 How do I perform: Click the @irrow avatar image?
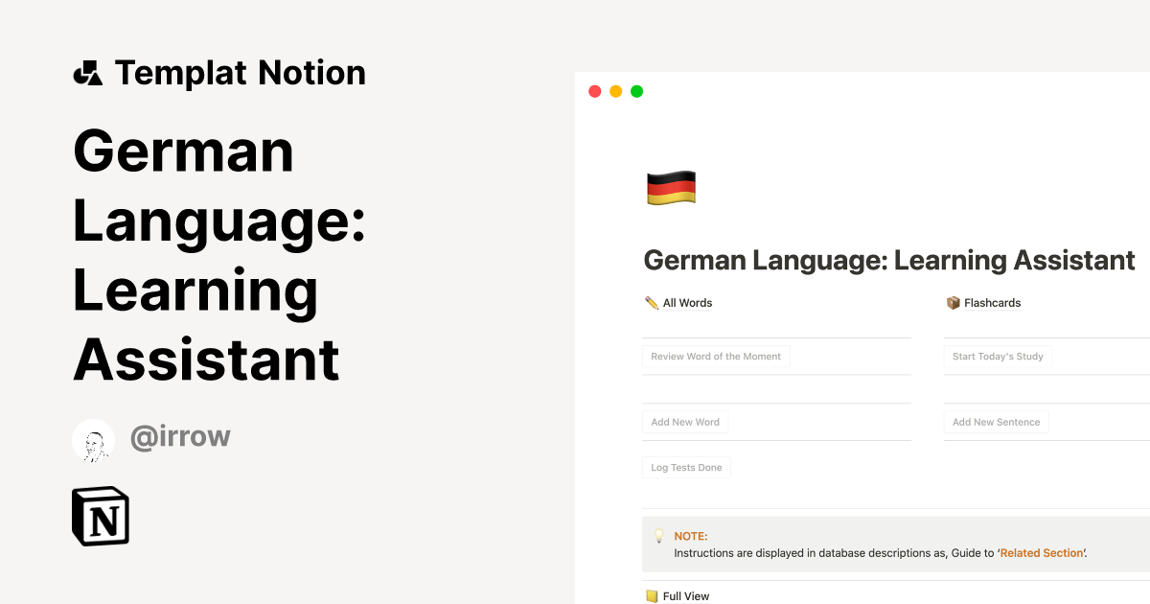coord(94,440)
